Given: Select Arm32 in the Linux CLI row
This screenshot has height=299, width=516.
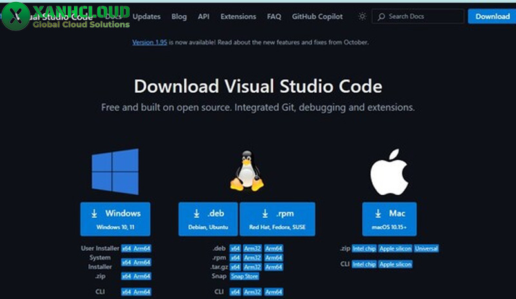Looking at the screenshot, I should (x=252, y=292).
